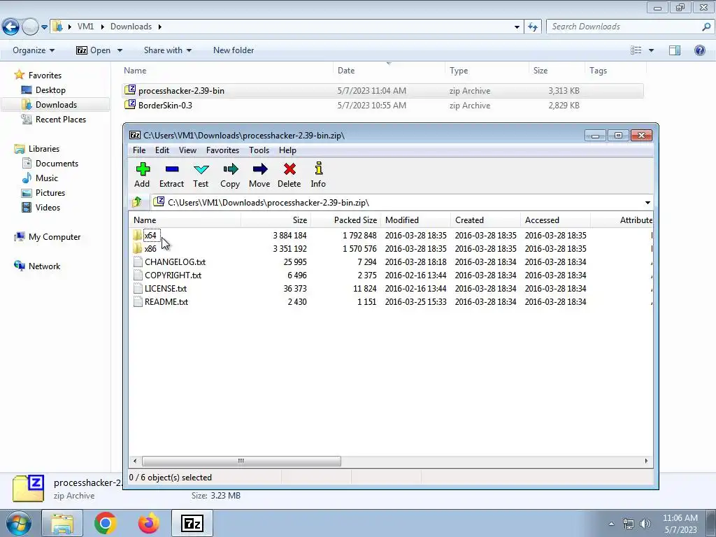The image size is (716, 537).
Task: Open the 7-Zip Edit menu
Action: [x=162, y=150]
